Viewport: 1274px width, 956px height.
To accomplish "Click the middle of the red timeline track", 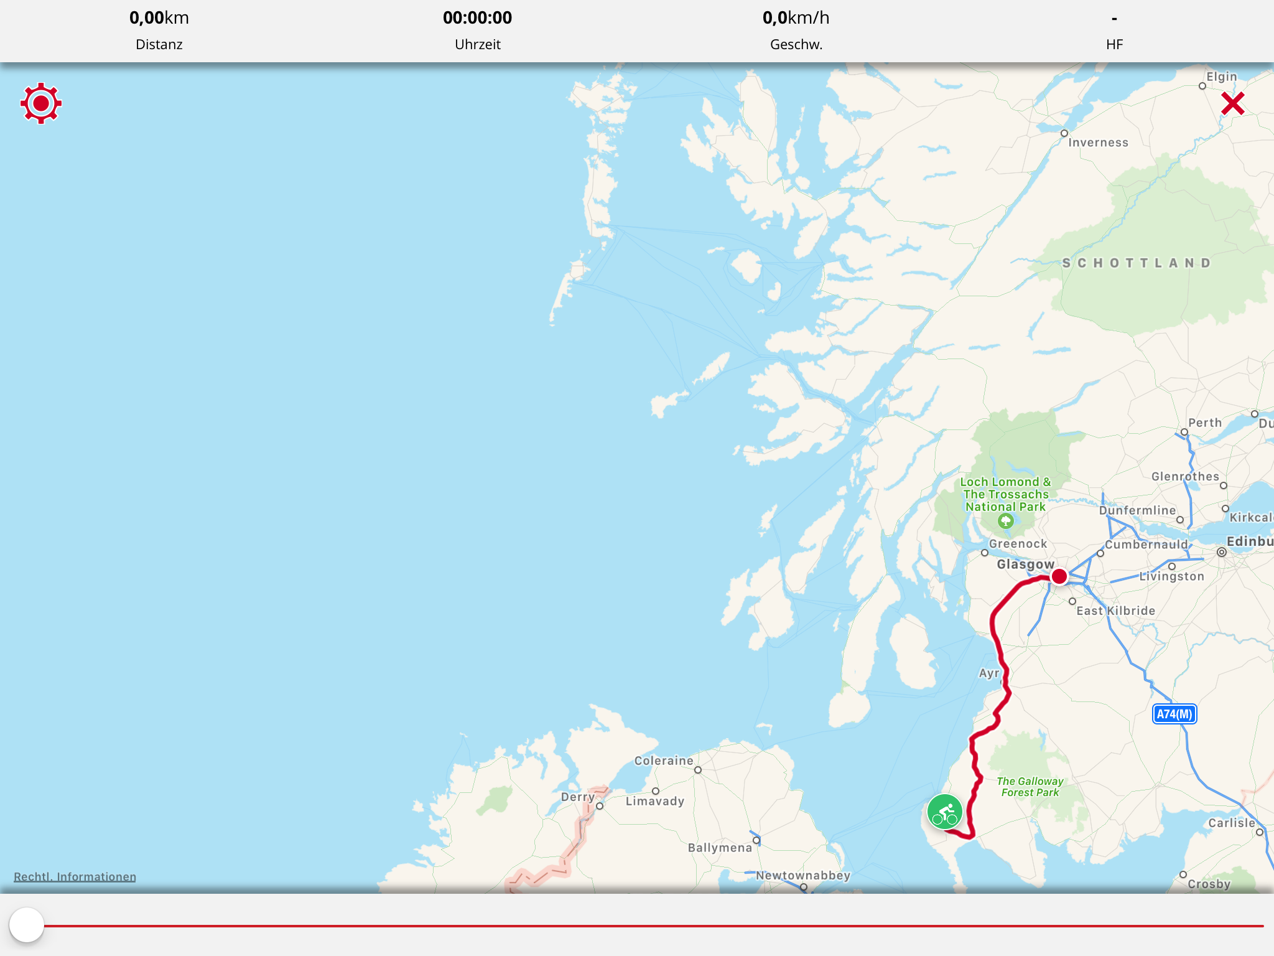I will point(653,926).
